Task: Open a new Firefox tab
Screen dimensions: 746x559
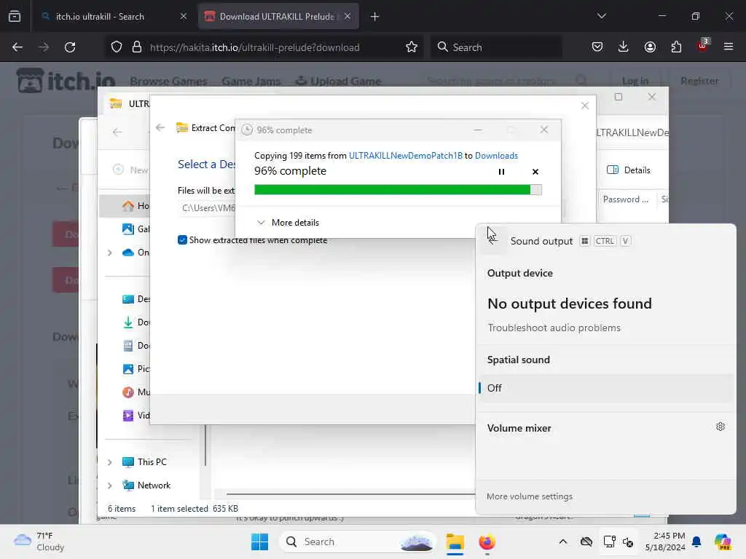Action: 375,17
